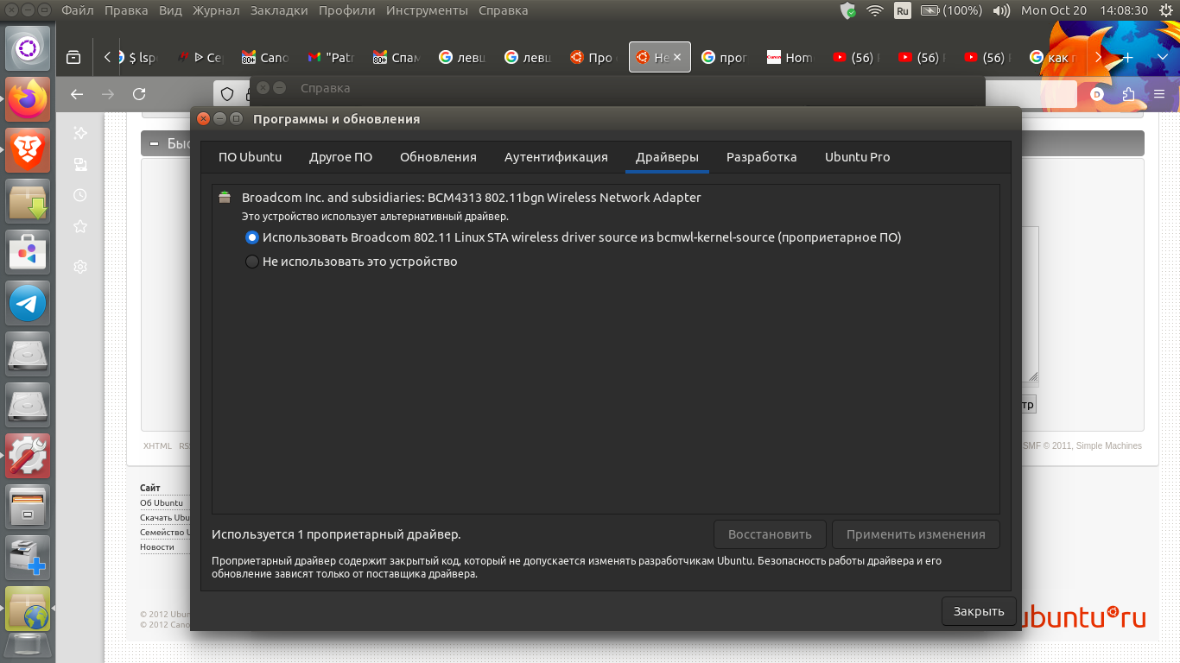Open the session power gear in top panel
1180x663 pixels.
point(1165,10)
